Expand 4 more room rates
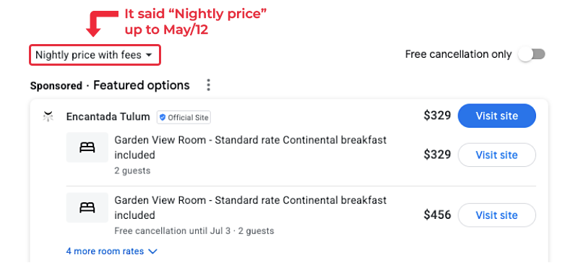578x268 pixels. pyautogui.click(x=112, y=251)
